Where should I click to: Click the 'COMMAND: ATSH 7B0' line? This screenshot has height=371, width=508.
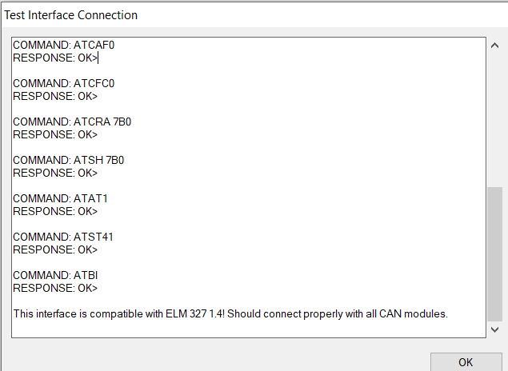68,160
